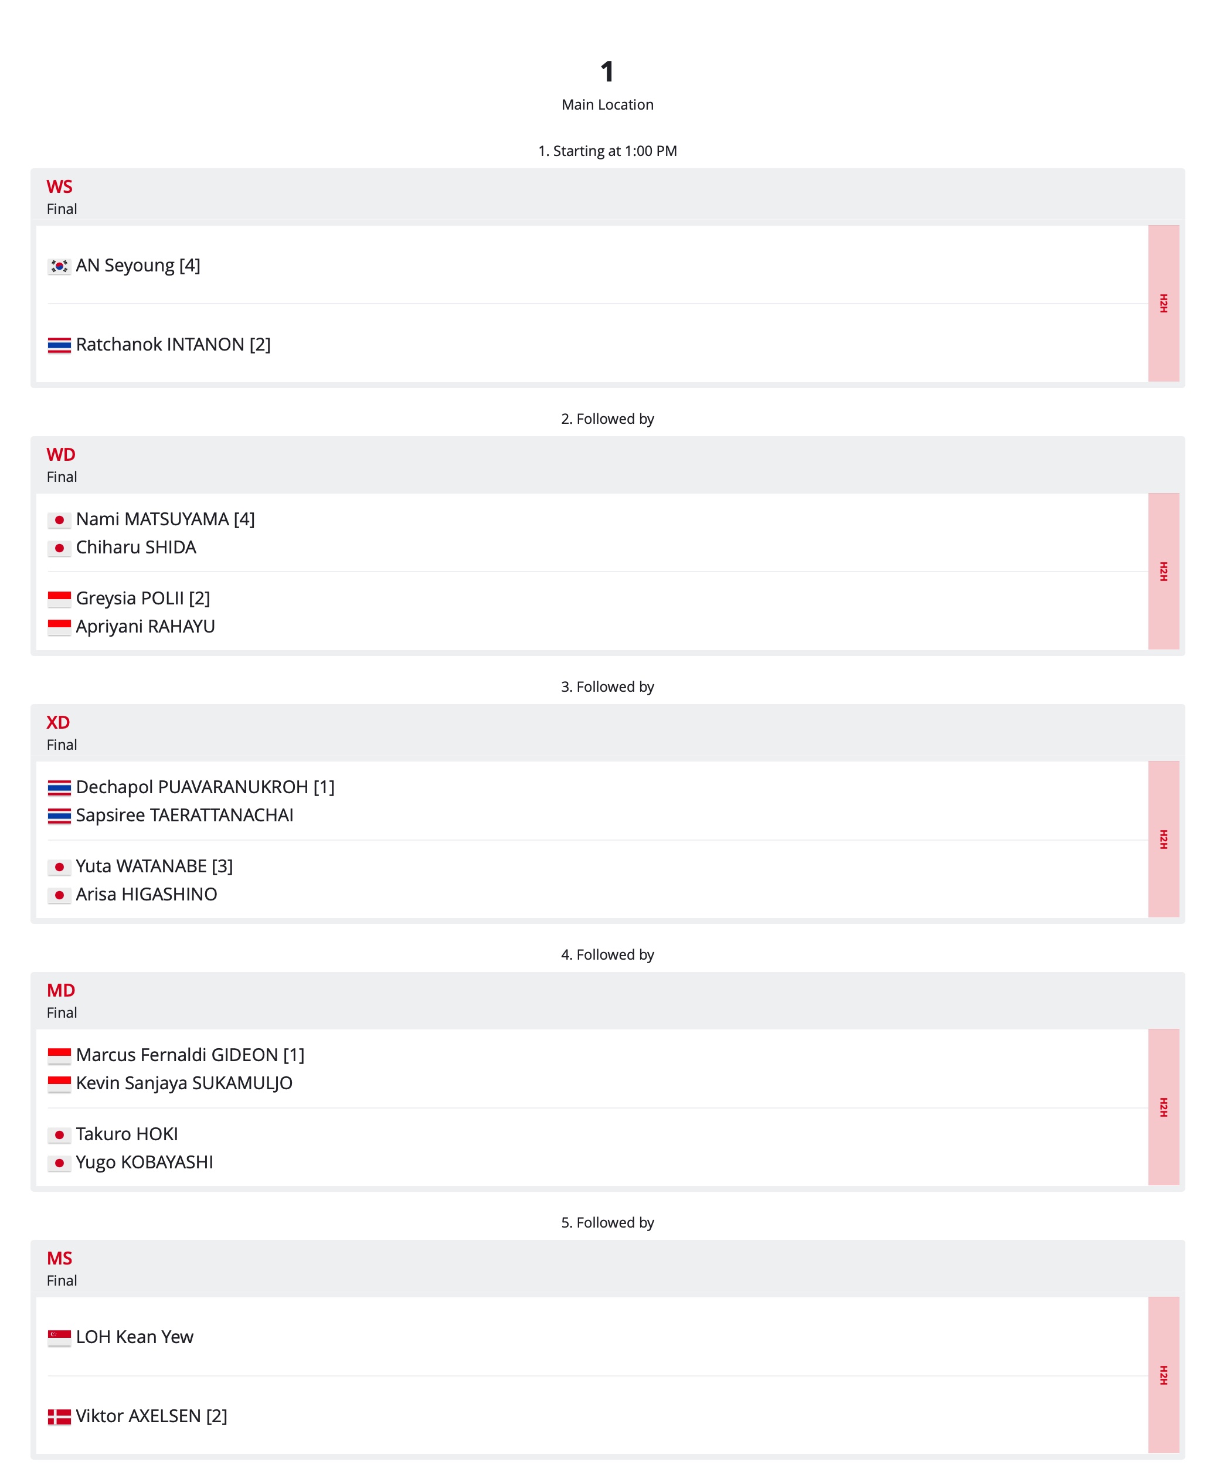The width and height of the screenshot is (1217, 1482).
Task: Click the Korea flag beside AN Seyoung
Action: click(x=59, y=266)
